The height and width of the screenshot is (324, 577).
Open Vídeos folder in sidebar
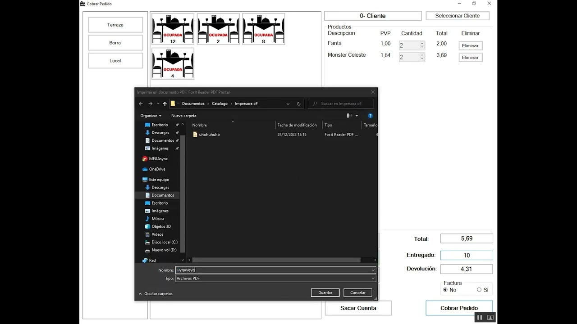point(154,234)
